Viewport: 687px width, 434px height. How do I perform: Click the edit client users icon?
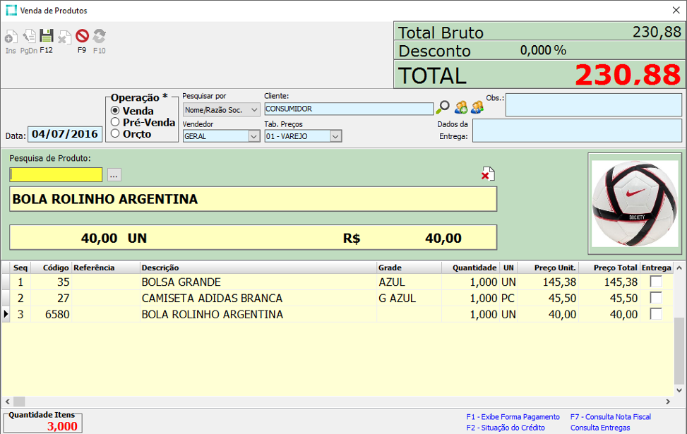pos(477,107)
